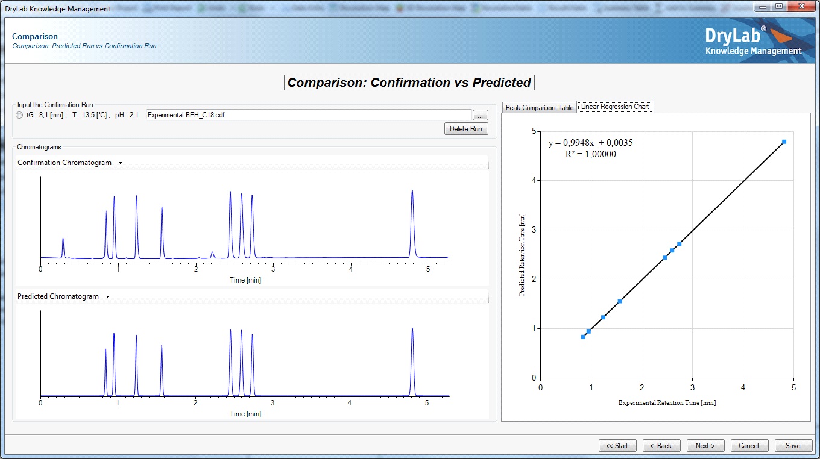Screen dimensions: 820x459
Task: Click the Experimental BEH_C18.cdf file field
Action: coord(307,115)
